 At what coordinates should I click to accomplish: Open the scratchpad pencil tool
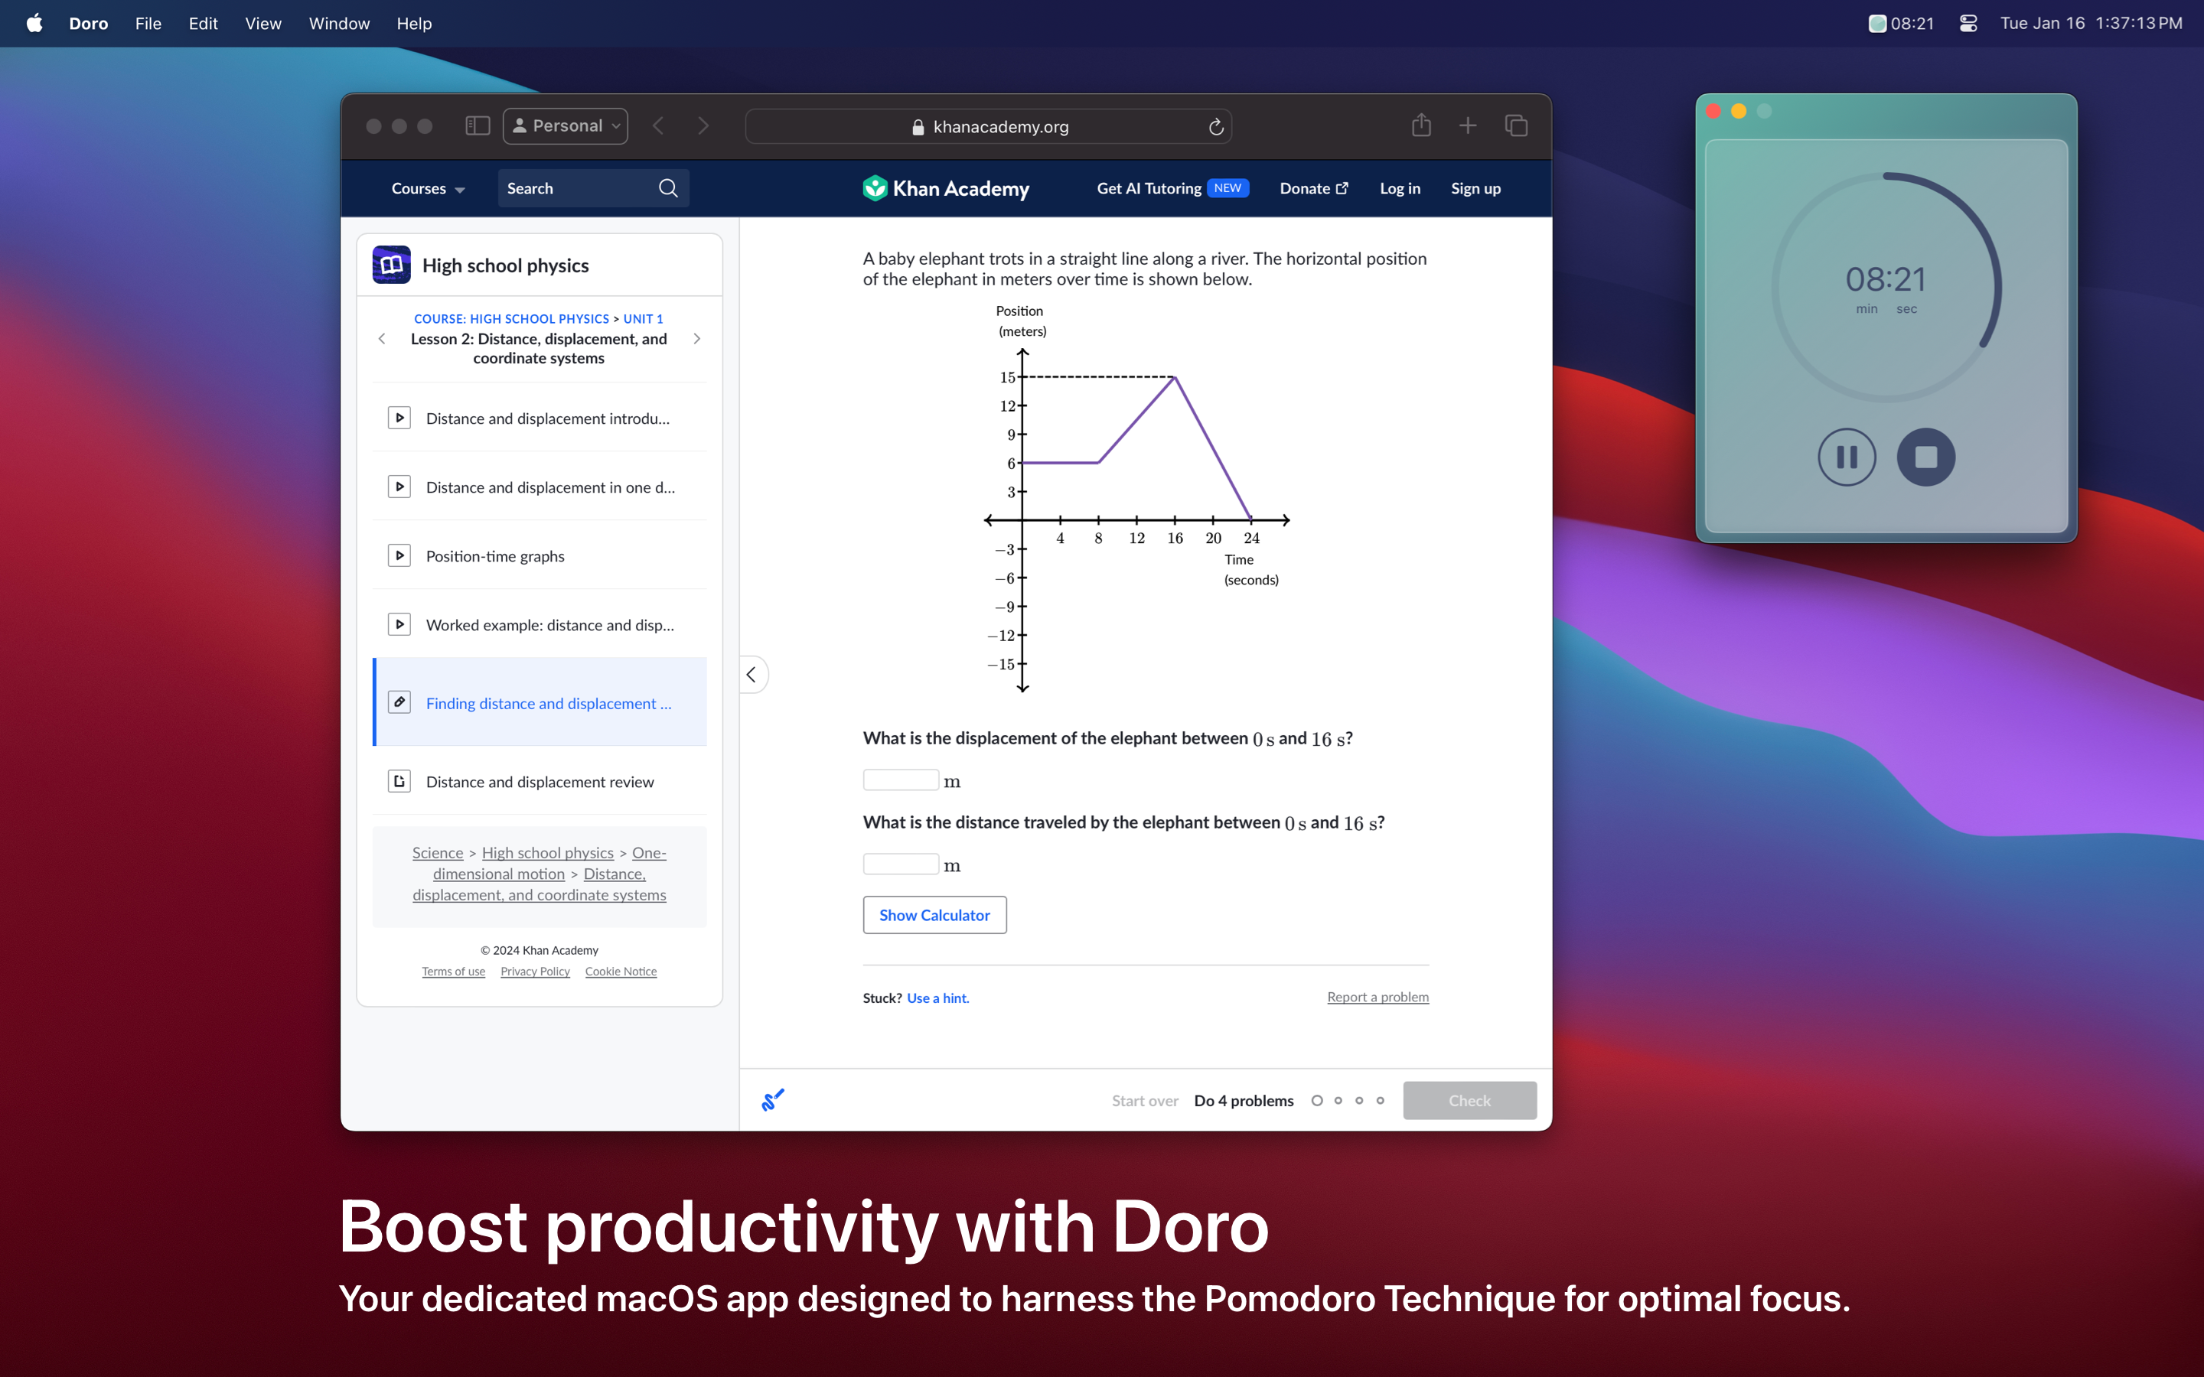tap(772, 1100)
